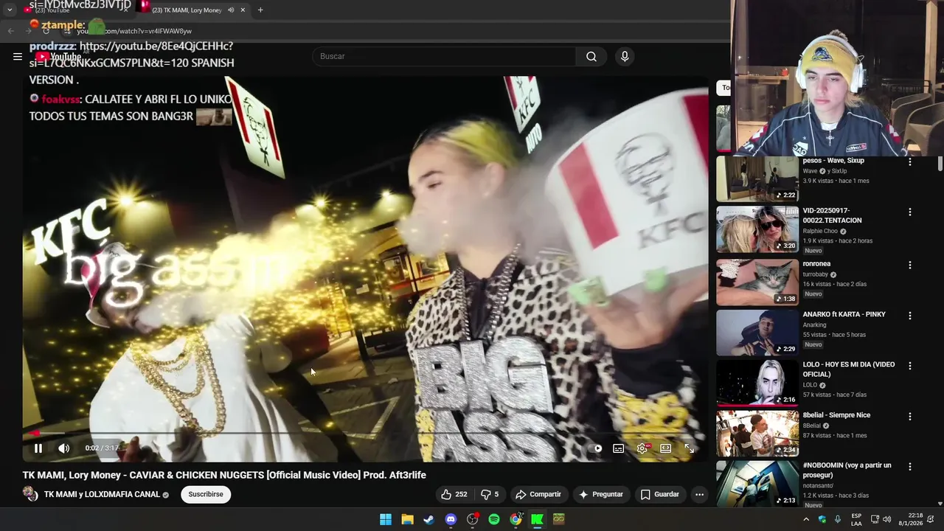Click the sidebar scrollbar of recommendations
The image size is (944, 531).
point(940,164)
